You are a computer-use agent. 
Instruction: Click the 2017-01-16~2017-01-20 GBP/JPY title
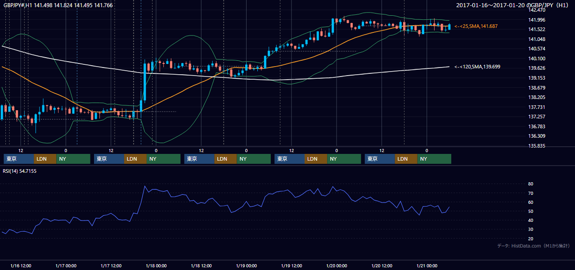point(513,5)
